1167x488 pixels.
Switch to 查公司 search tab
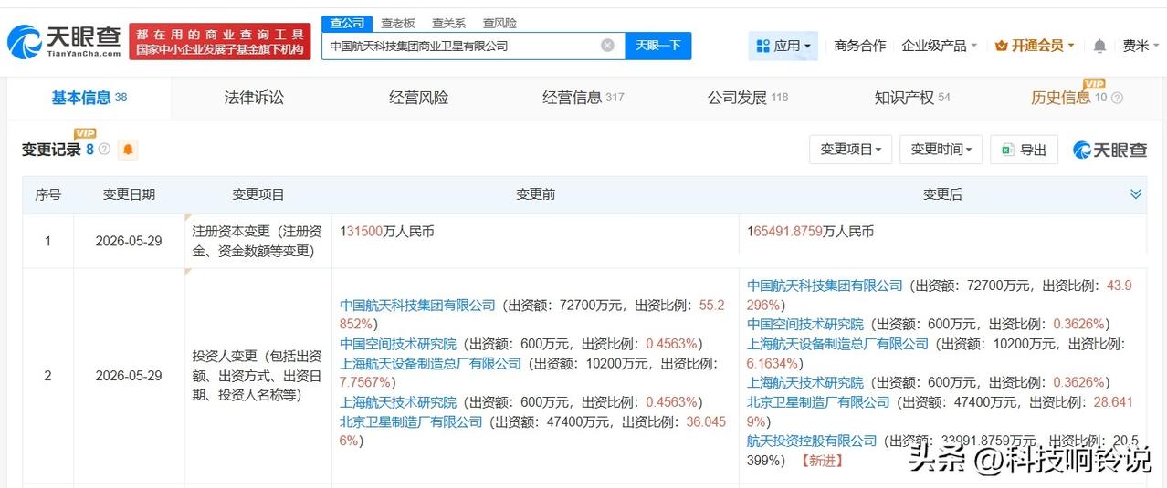click(x=346, y=23)
